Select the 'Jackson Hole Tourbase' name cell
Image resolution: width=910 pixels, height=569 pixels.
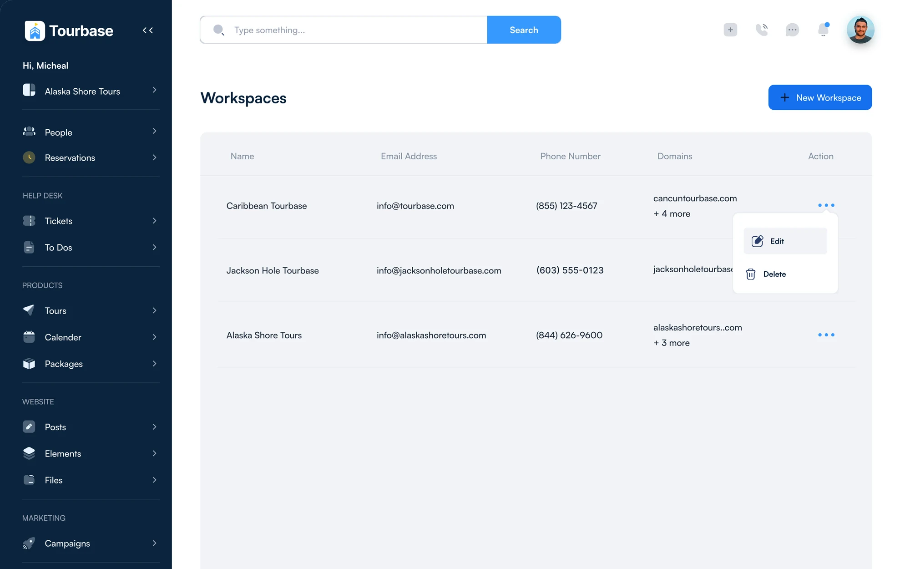pyautogui.click(x=273, y=270)
